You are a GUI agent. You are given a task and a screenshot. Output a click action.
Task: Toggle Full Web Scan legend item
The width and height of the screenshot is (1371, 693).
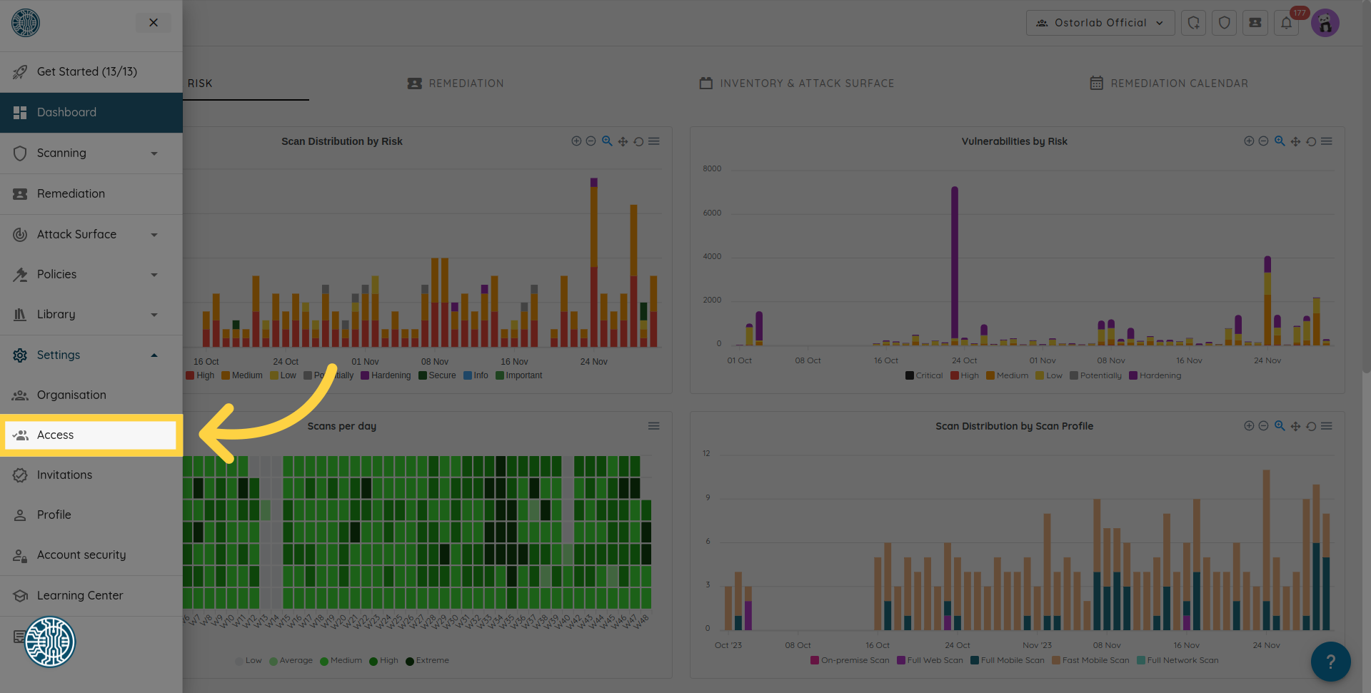coord(930,660)
